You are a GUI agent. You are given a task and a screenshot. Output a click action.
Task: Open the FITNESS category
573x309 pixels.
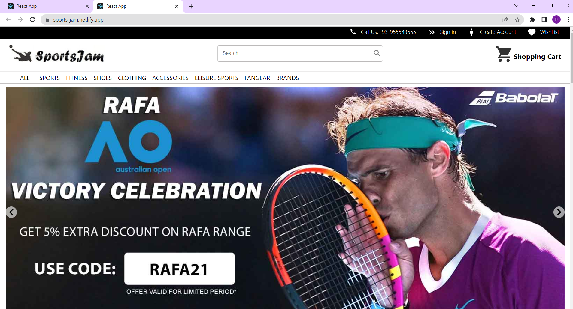[x=77, y=78]
